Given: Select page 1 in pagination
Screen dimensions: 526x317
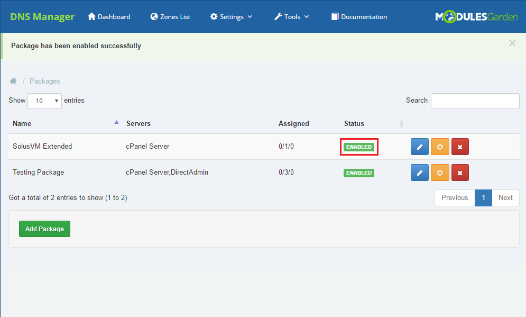Looking at the screenshot, I should point(483,197).
